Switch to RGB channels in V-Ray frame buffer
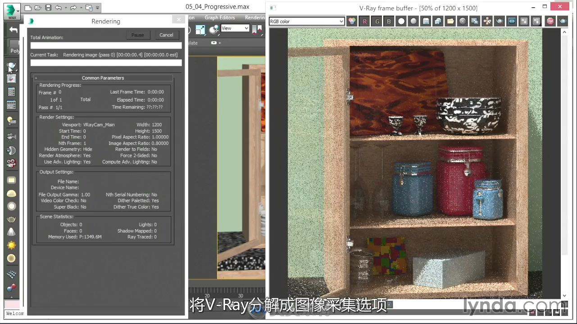This screenshot has width=577, height=324. pos(352,21)
